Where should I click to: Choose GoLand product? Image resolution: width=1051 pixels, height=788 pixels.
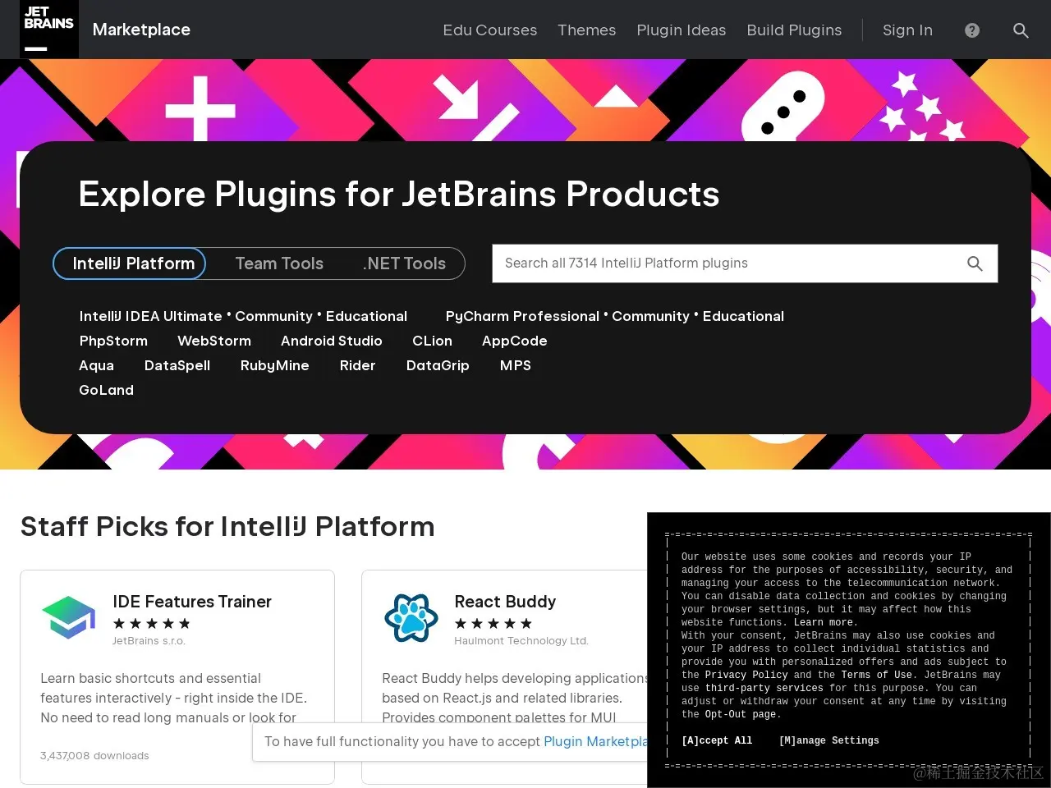pos(106,390)
